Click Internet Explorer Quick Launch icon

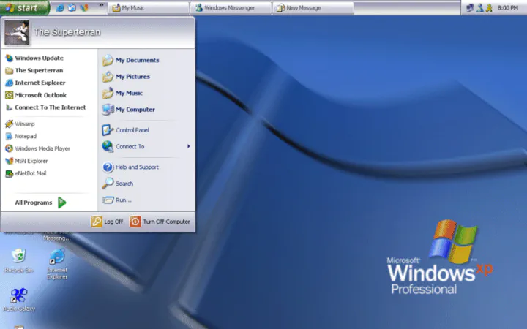click(x=60, y=8)
